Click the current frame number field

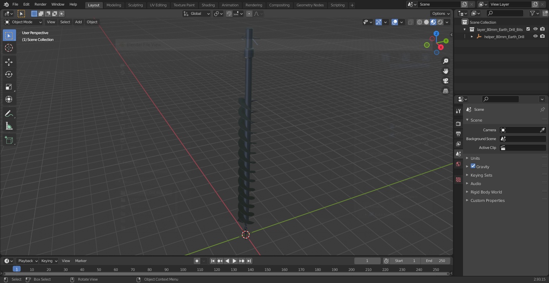[367, 261]
